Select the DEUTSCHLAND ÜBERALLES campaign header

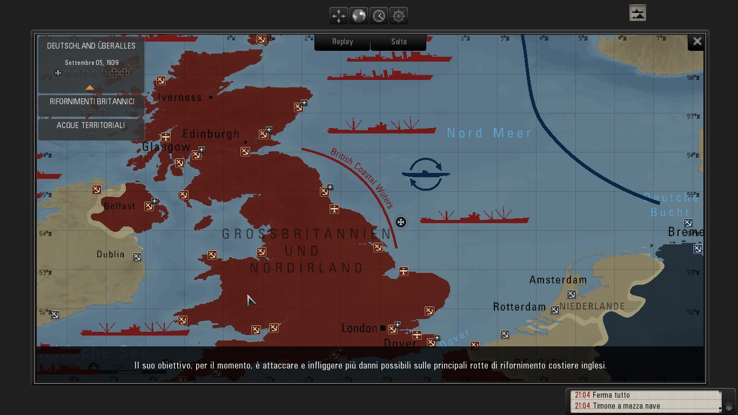tap(91, 46)
